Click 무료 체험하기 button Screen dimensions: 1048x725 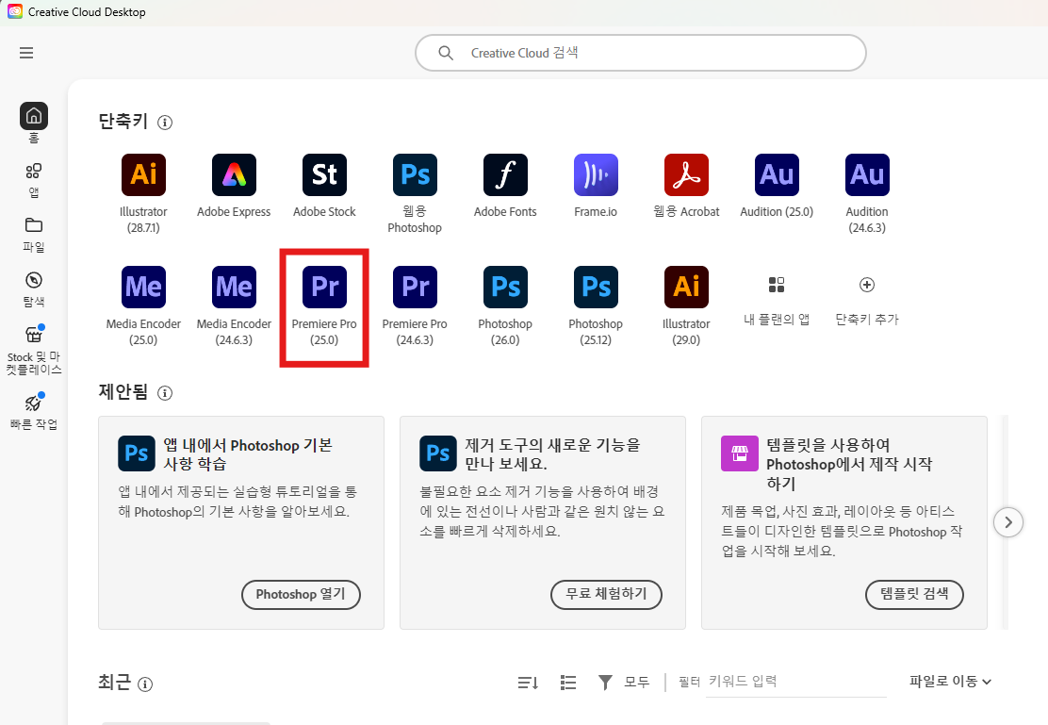pyautogui.click(x=606, y=595)
